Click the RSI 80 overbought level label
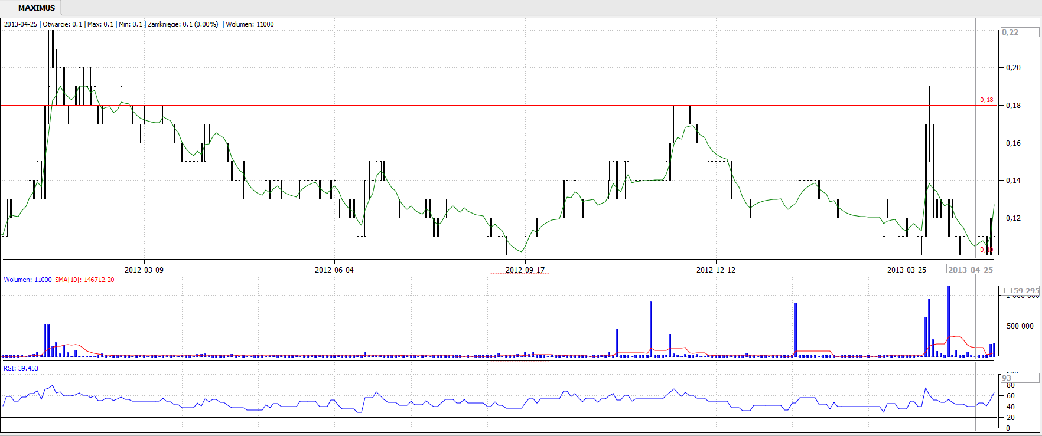The height and width of the screenshot is (436, 1042). [1011, 385]
